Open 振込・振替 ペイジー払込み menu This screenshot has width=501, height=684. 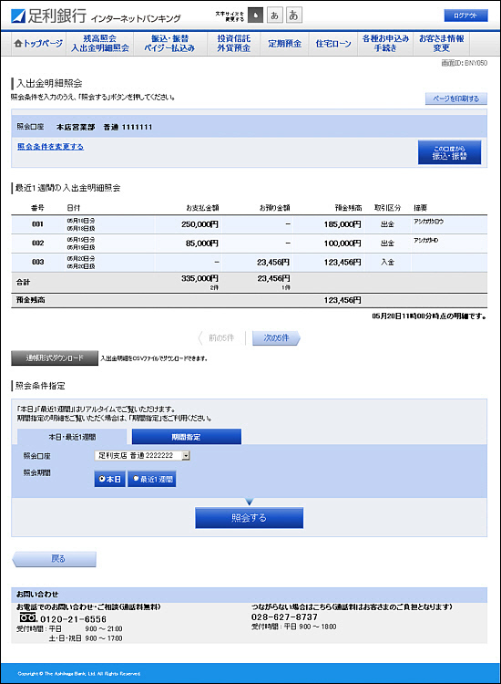(x=169, y=44)
